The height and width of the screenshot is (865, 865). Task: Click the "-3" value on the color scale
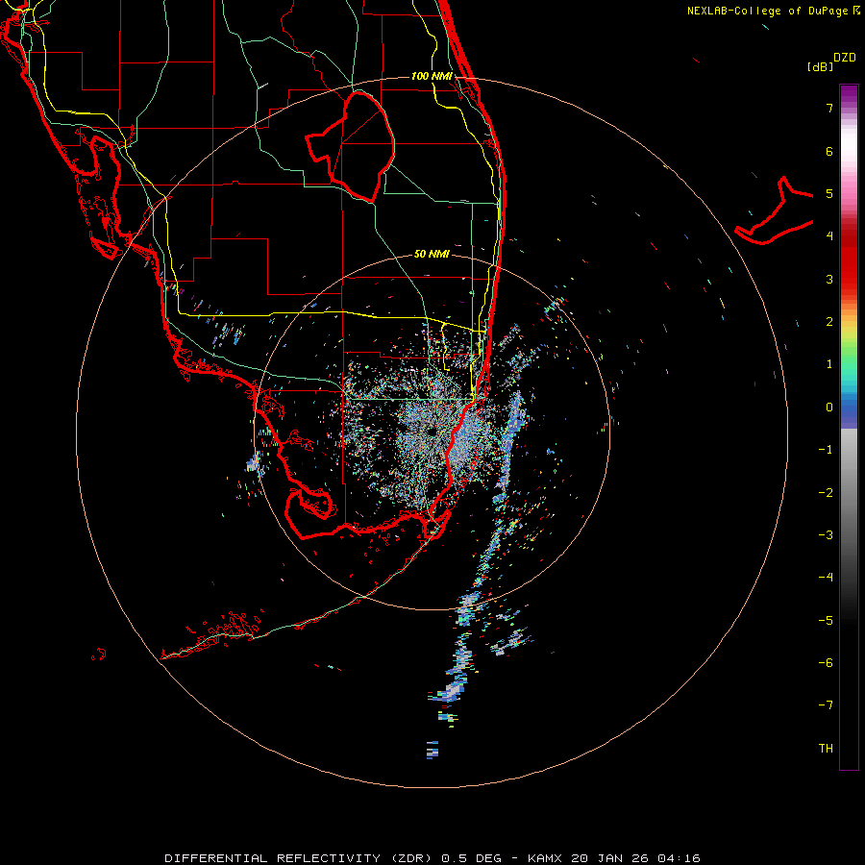pos(826,535)
